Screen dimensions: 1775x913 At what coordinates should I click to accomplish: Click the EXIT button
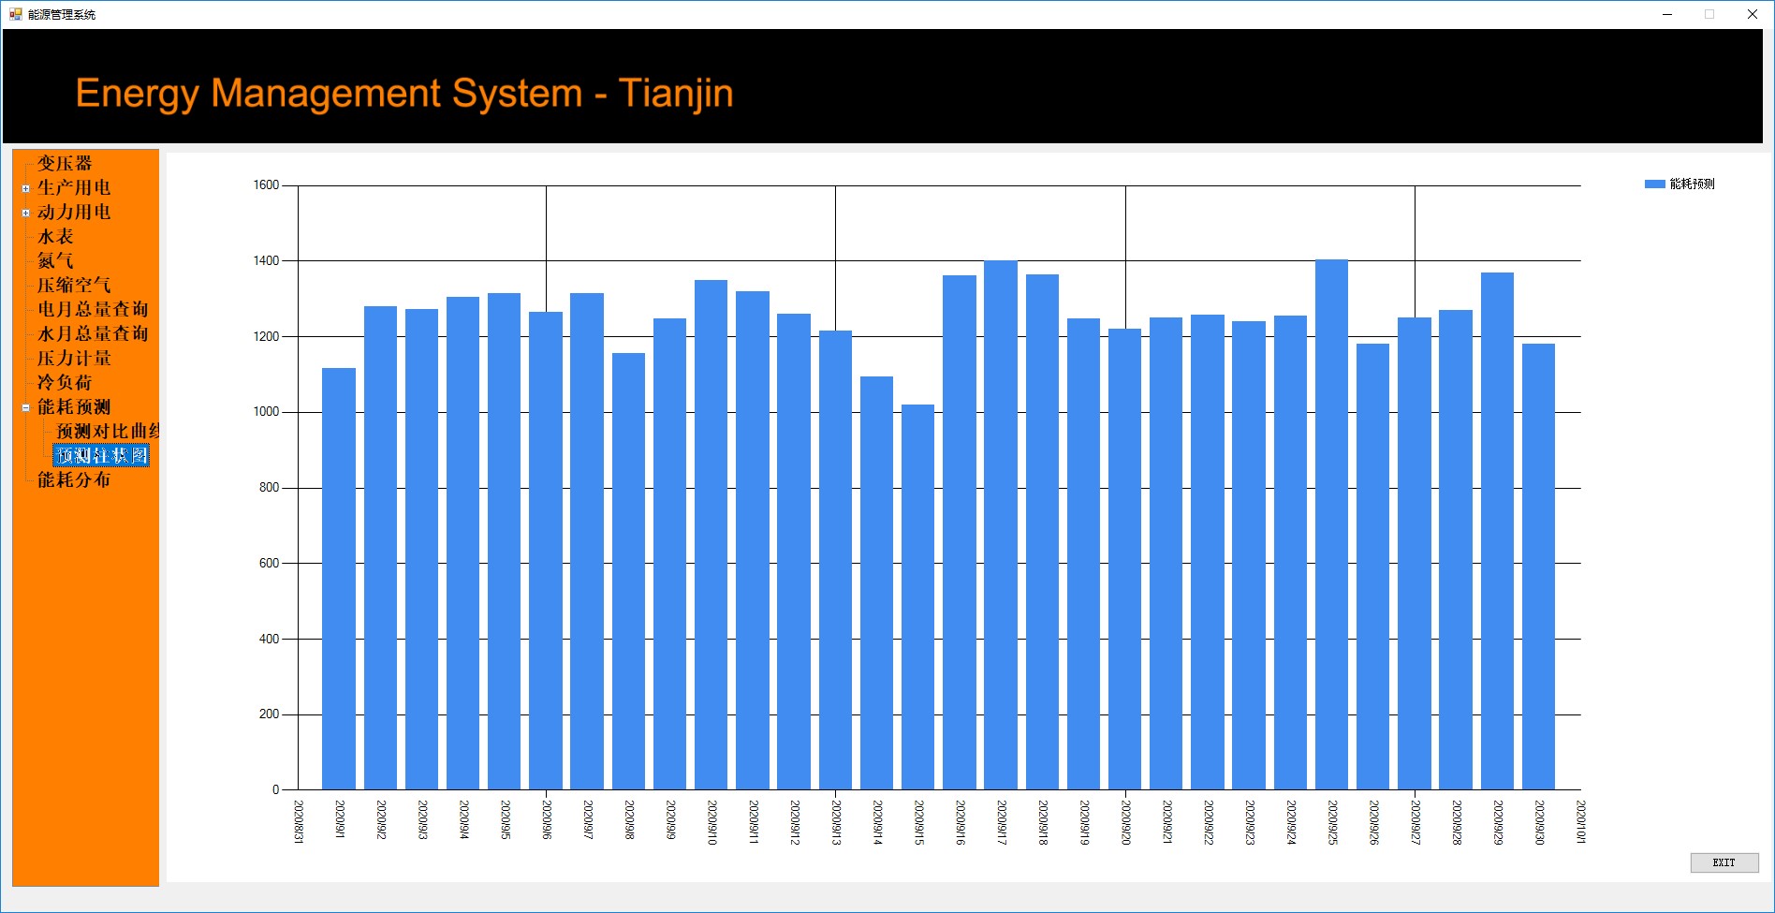1724,862
